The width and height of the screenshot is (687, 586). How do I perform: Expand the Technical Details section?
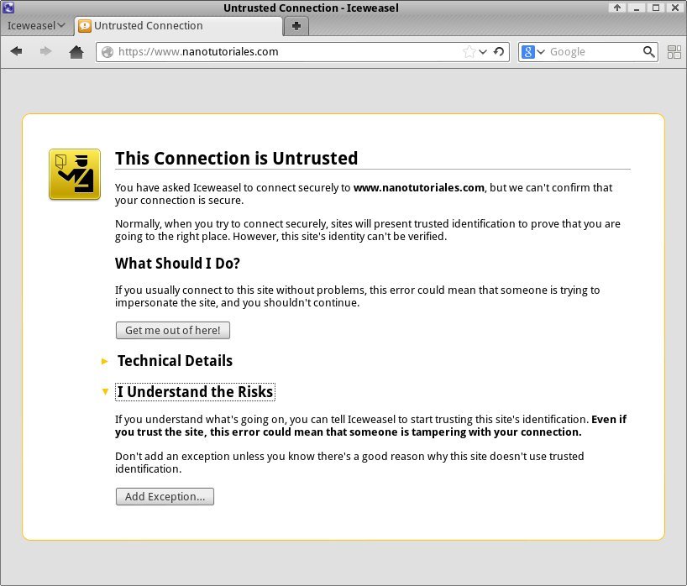pos(175,361)
